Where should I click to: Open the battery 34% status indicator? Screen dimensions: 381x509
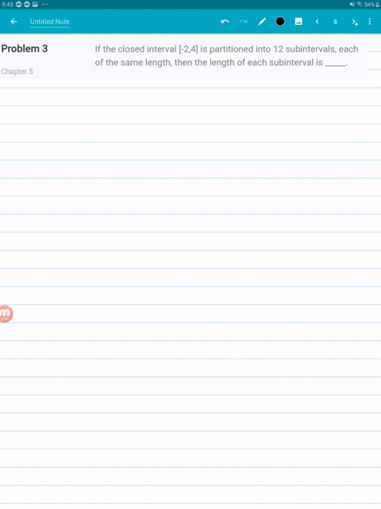click(x=371, y=5)
